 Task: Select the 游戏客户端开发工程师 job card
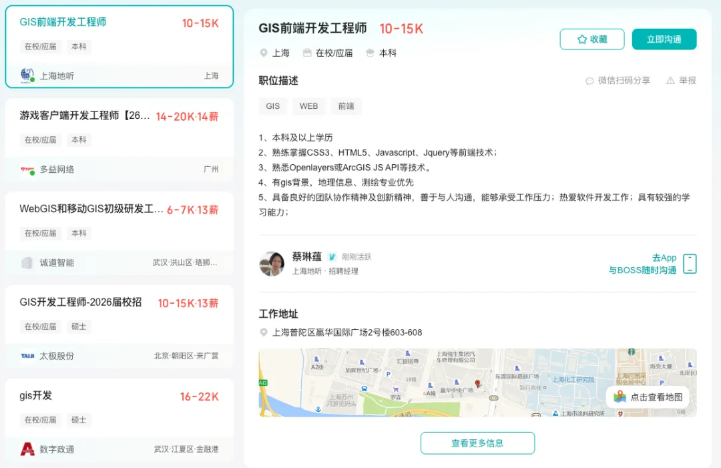coord(119,140)
